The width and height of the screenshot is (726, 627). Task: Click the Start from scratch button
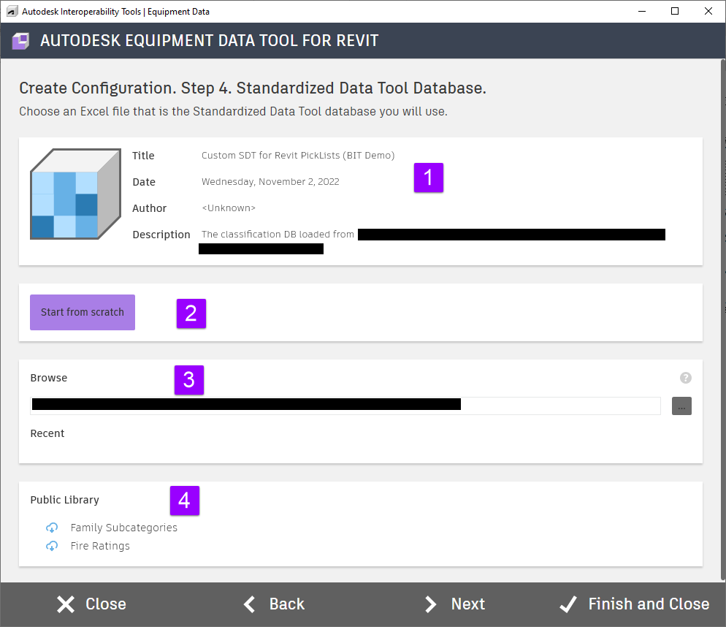(83, 312)
